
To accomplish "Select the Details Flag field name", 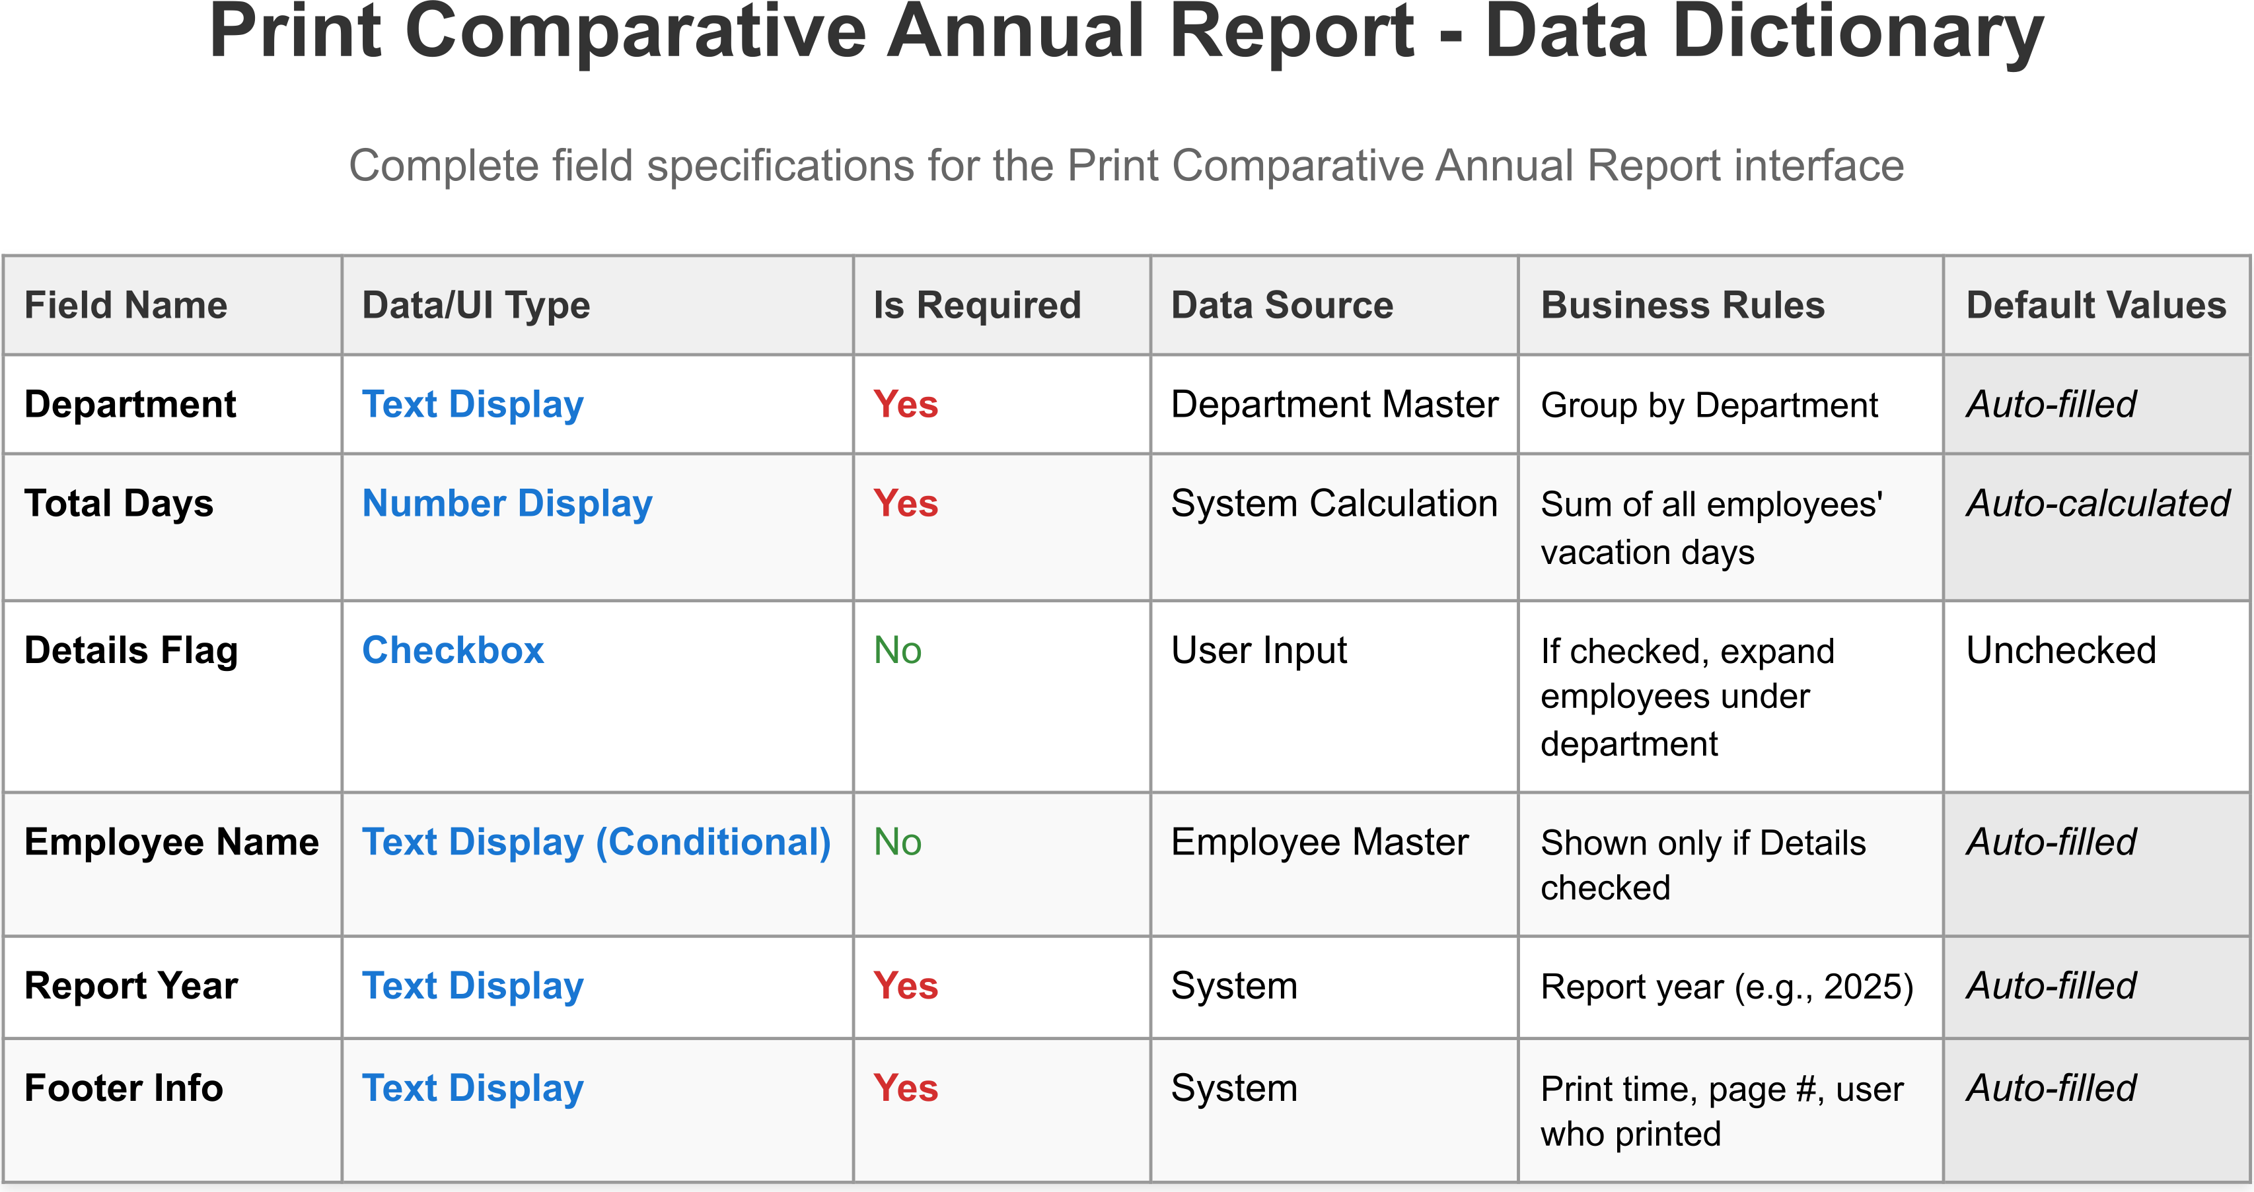I will [x=130, y=650].
